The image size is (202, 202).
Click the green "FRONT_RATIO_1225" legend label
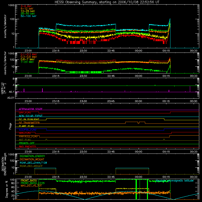click(33, 183)
